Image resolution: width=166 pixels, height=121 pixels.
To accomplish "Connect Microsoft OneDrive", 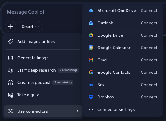I will pos(149,10).
